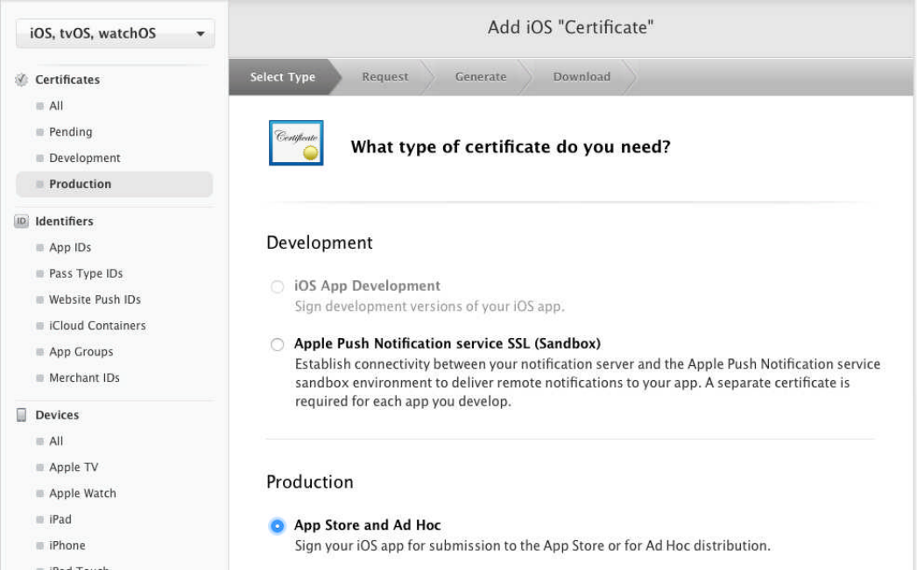Click 'Sign development versions of your iOS app.' text
917x570 pixels.
430,306
